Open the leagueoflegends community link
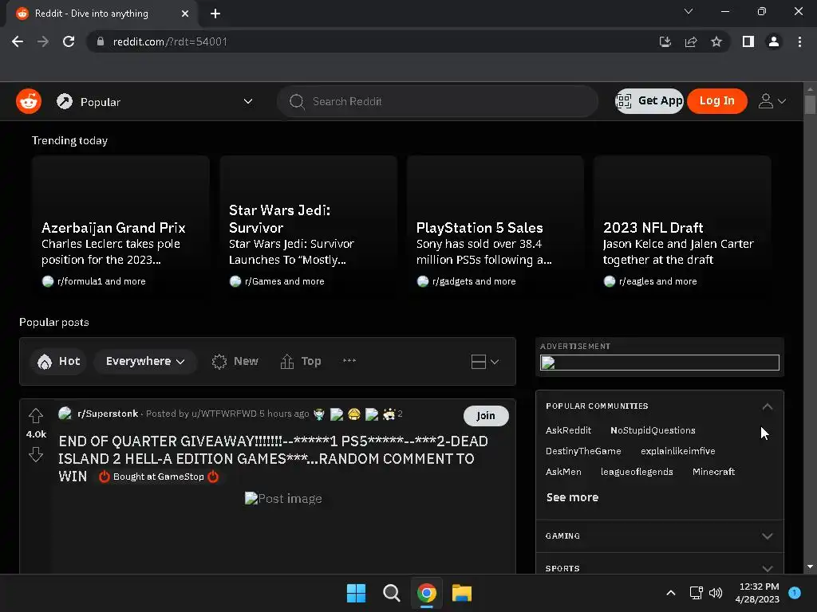Image resolution: width=817 pixels, height=612 pixels. [x=637, y=472]
